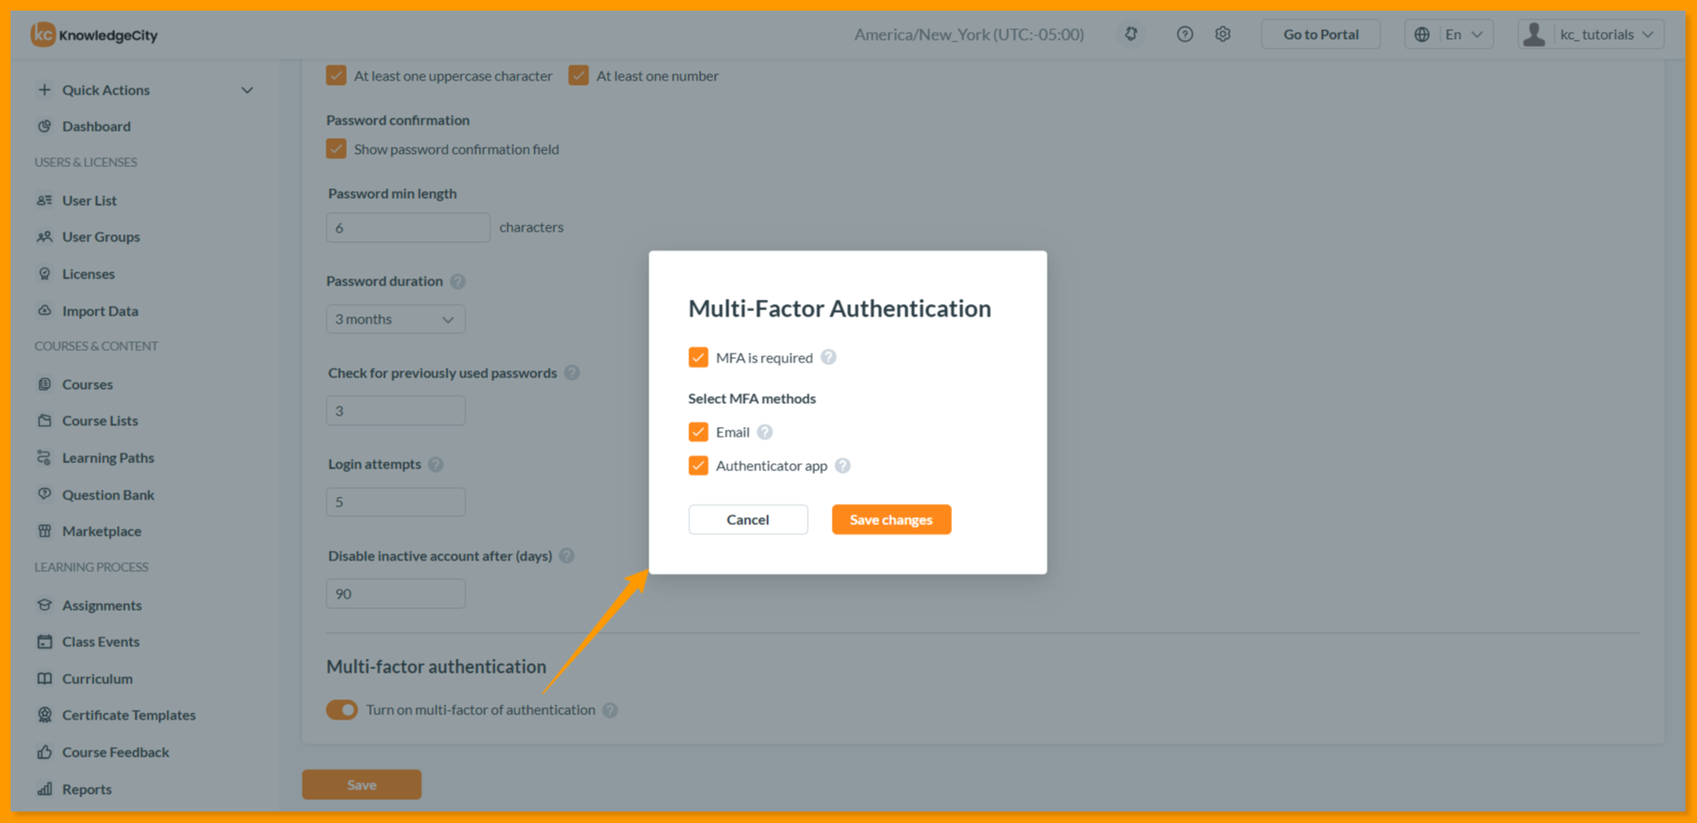Click help icon beside previously used passwords

[572, 373]
